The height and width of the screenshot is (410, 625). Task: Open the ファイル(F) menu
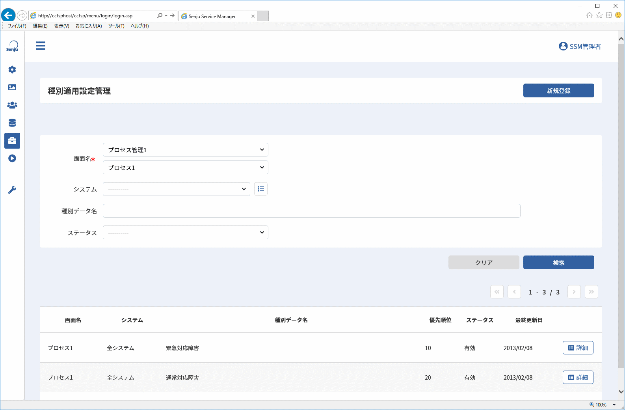pos(17,26)
